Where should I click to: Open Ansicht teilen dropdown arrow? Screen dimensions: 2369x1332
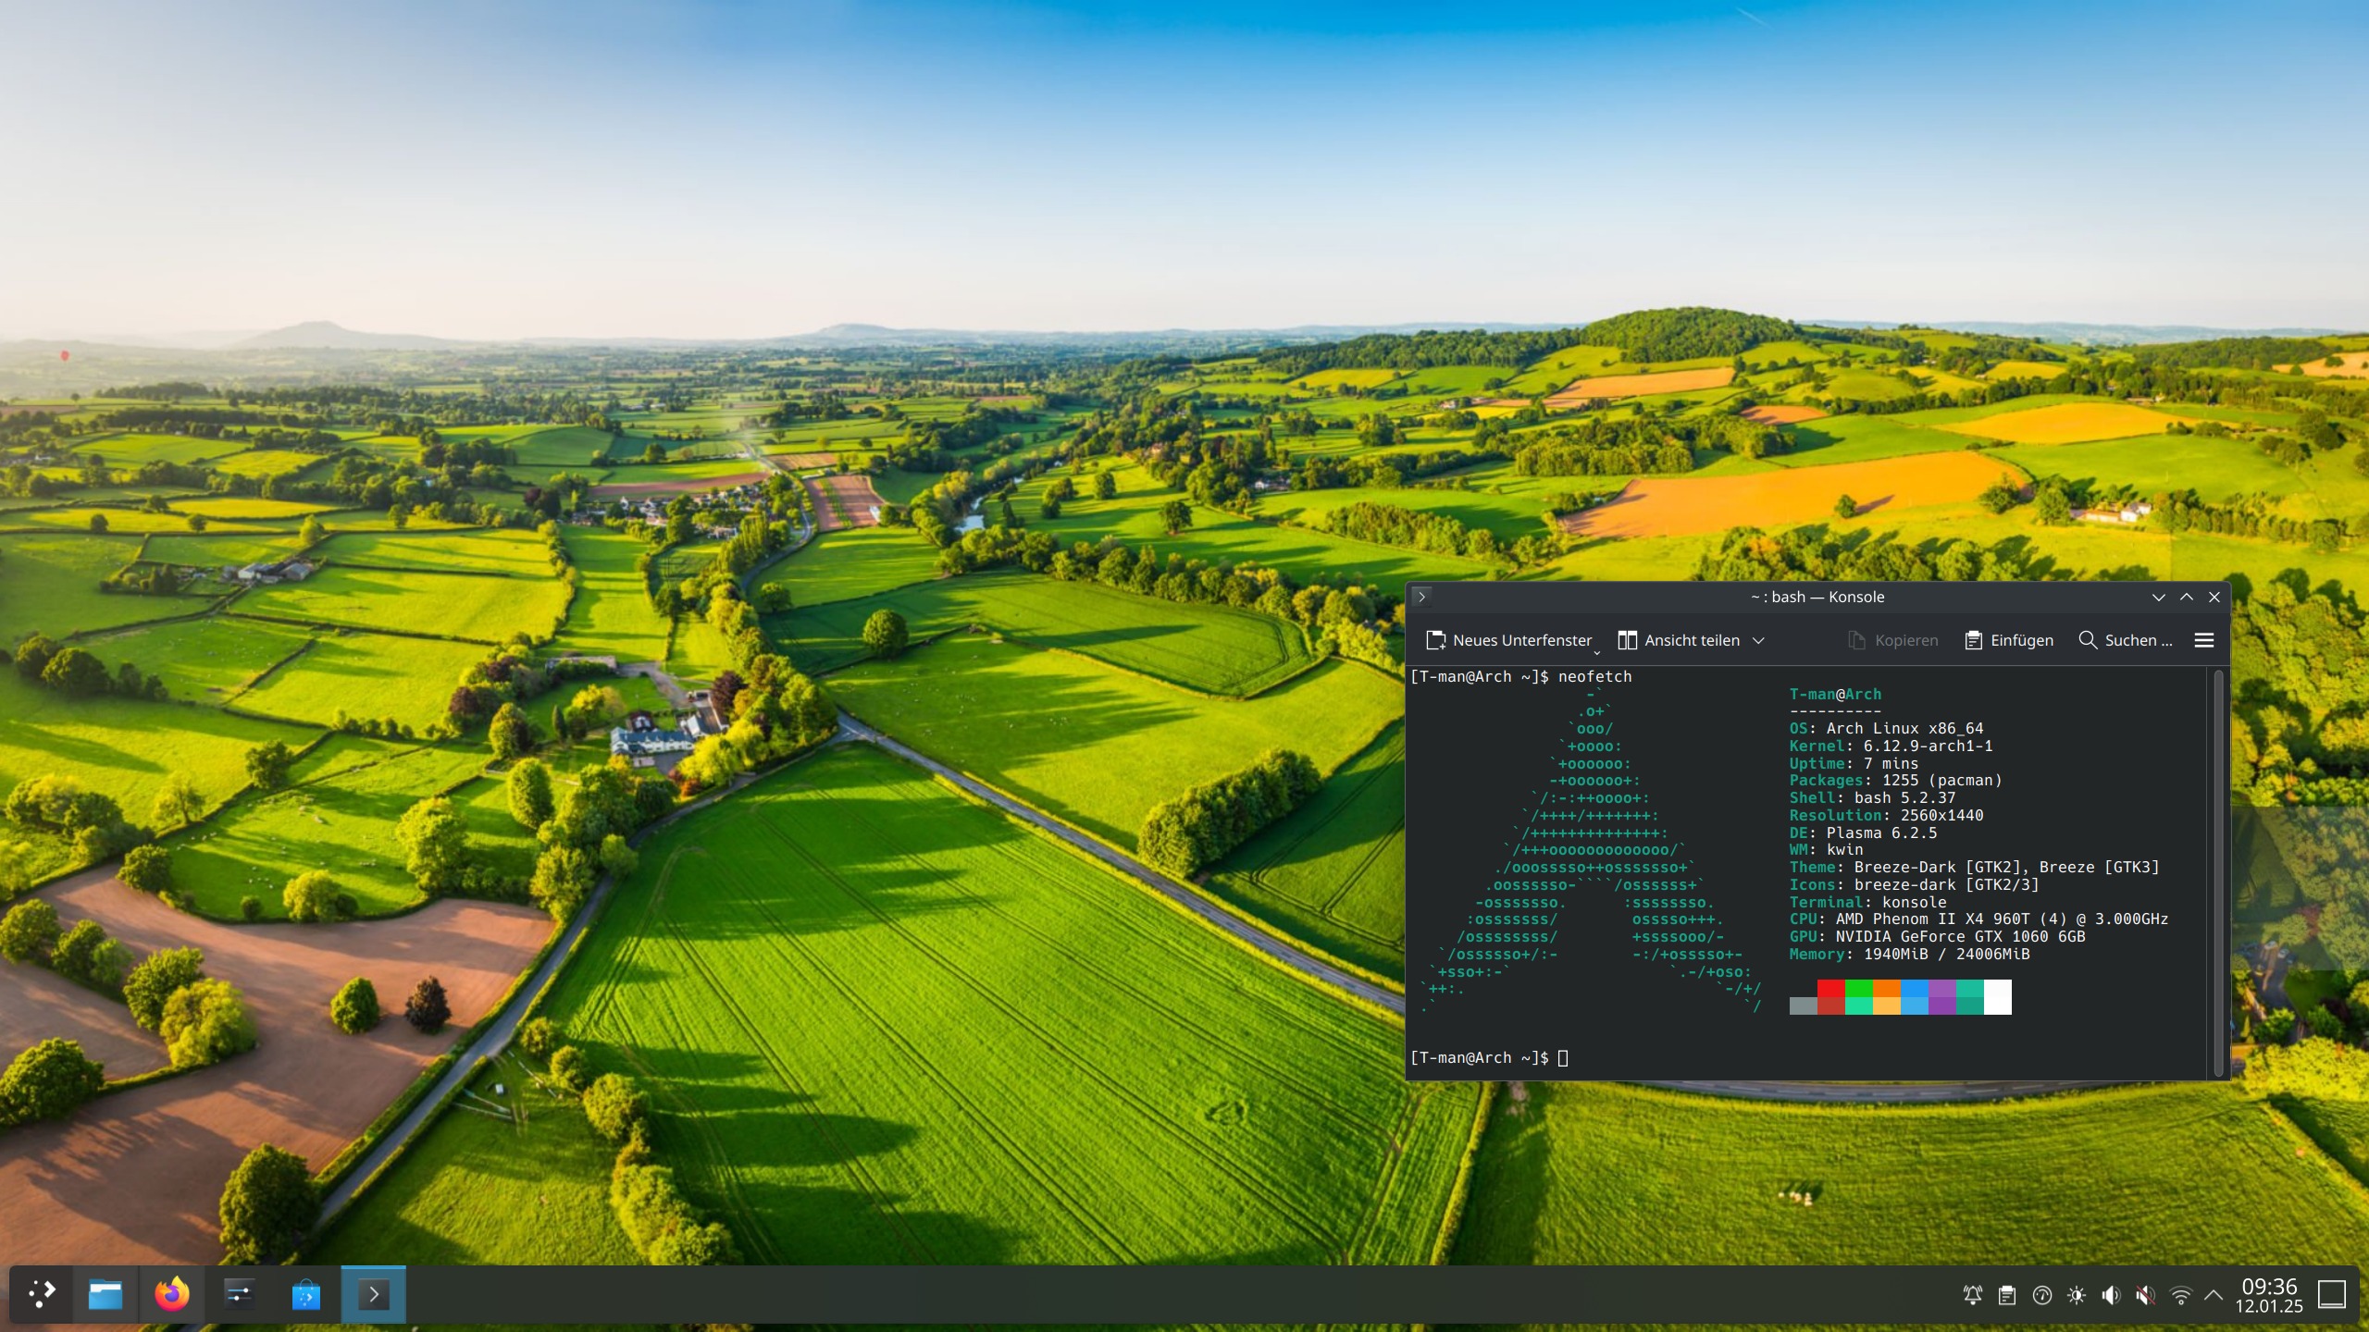pyautogui.click(x=1758, y=640)
